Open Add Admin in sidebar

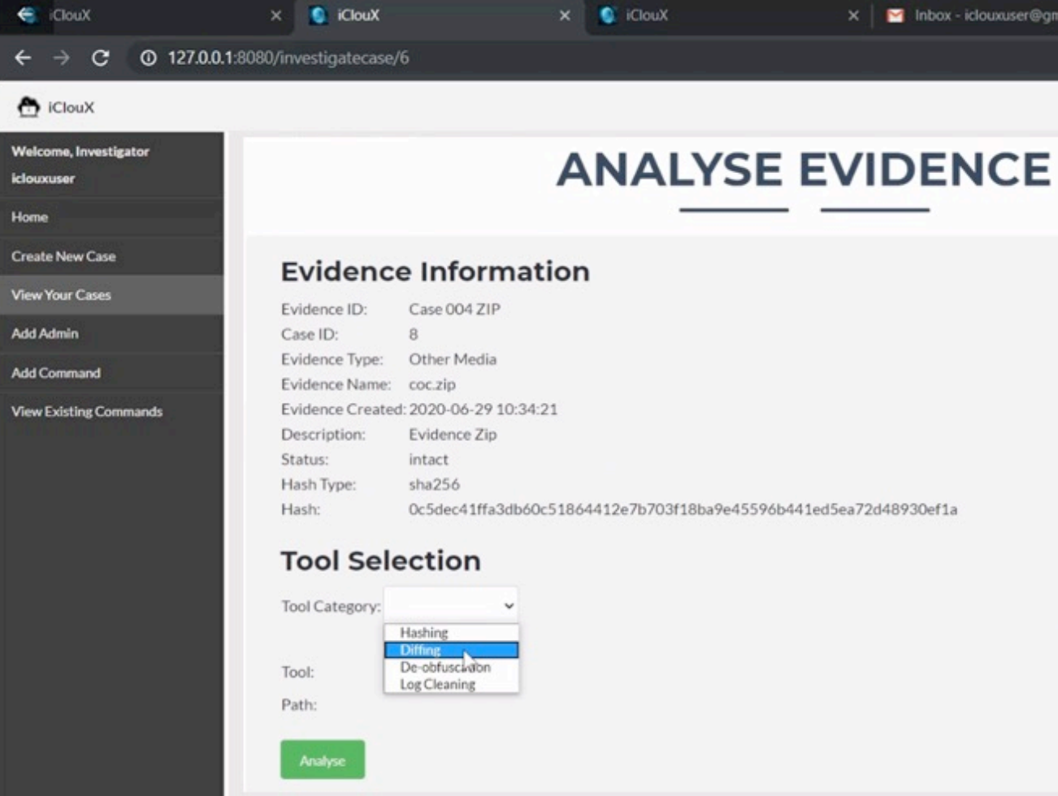tap(111, 333)
